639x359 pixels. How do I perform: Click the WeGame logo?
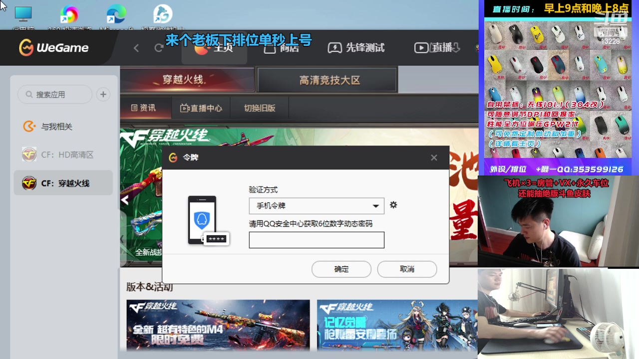[x=53, y=48]
